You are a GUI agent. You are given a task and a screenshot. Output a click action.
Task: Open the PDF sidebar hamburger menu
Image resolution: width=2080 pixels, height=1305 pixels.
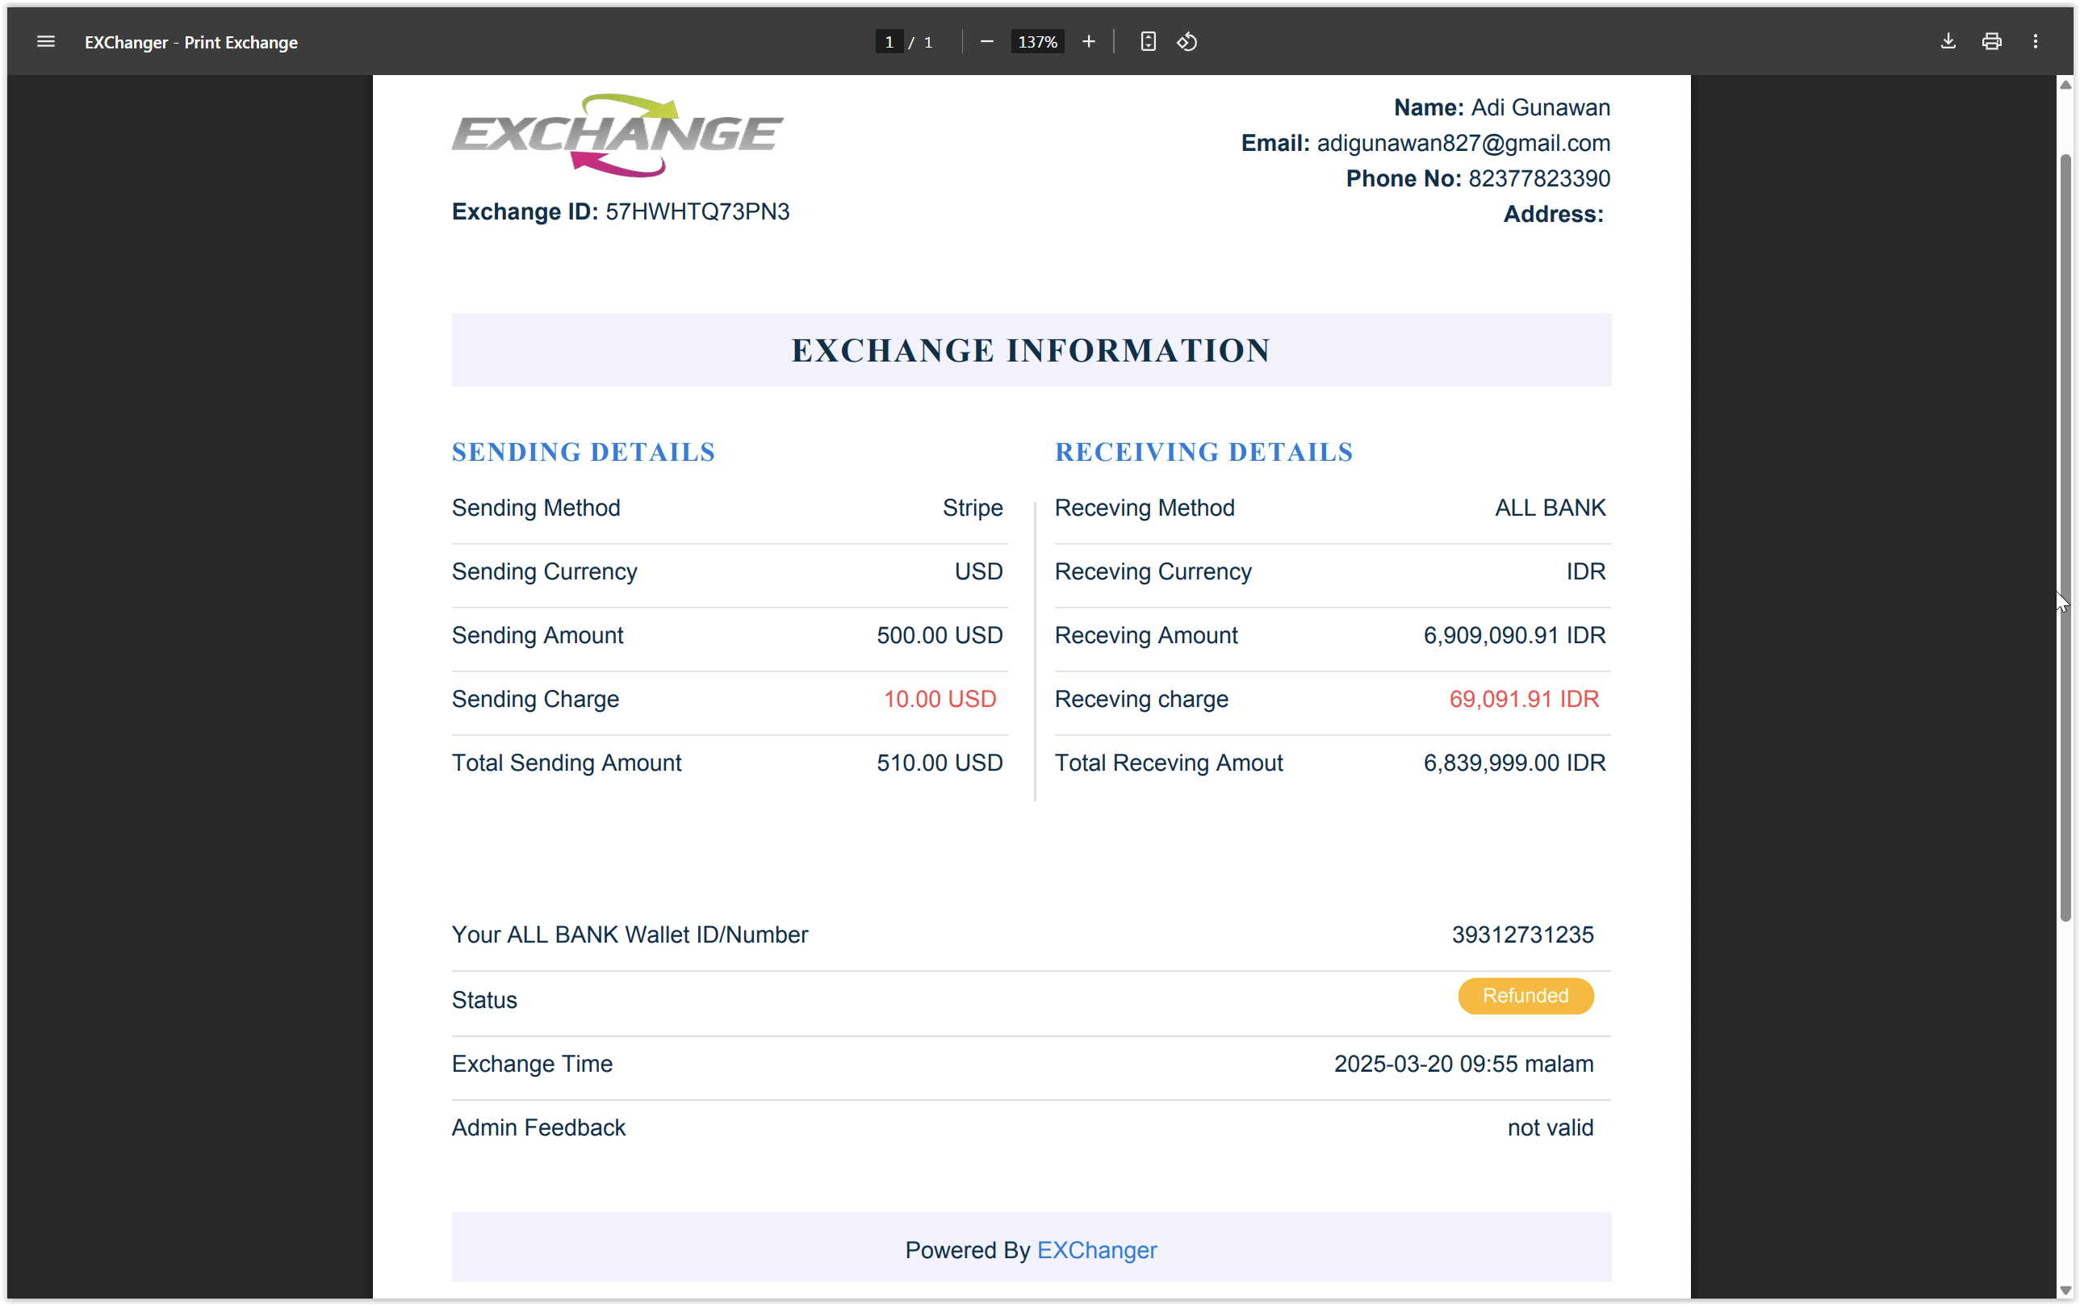46,41
